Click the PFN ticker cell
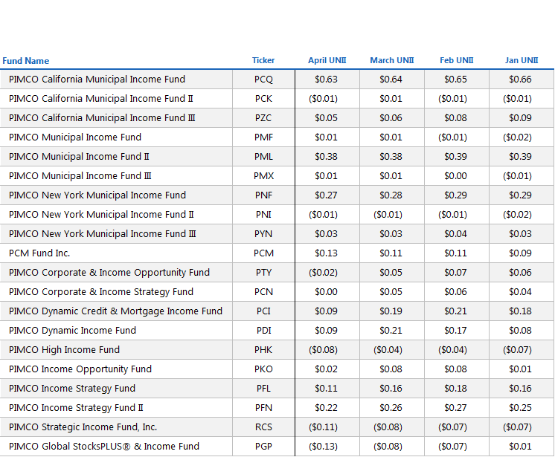The image size is (555, 457). [x=263, y=407]
